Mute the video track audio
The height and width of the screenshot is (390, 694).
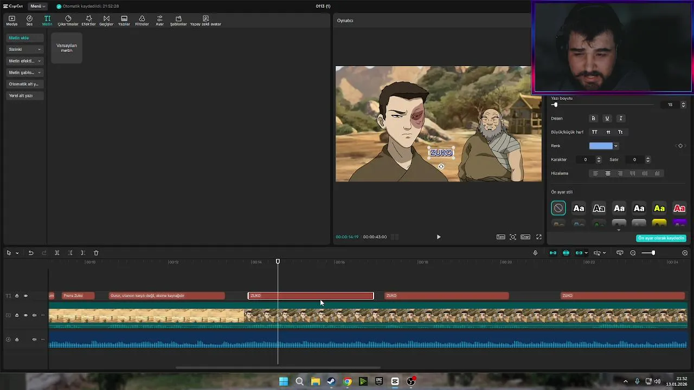[x=34, y=315]
